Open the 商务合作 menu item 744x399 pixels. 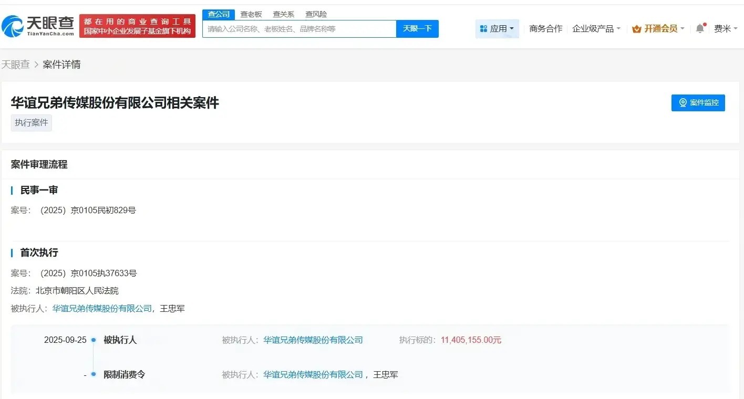[x=545, y=29]
